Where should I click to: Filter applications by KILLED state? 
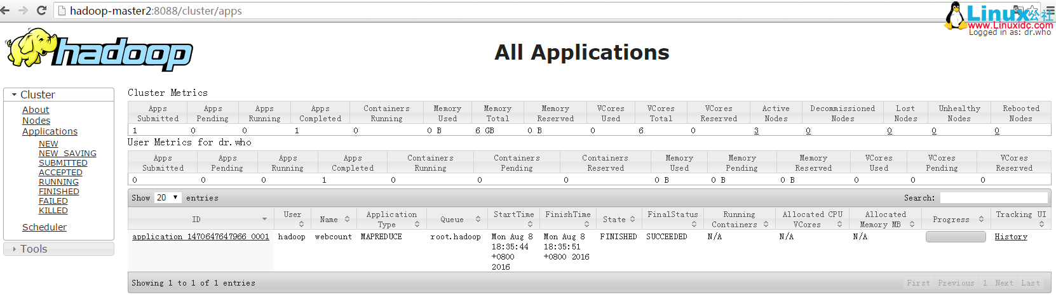click(53, 211)
